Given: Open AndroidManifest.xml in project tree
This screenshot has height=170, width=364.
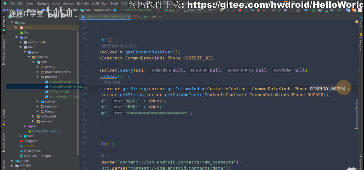Looking at the screenshot, I should pos(45,131).
